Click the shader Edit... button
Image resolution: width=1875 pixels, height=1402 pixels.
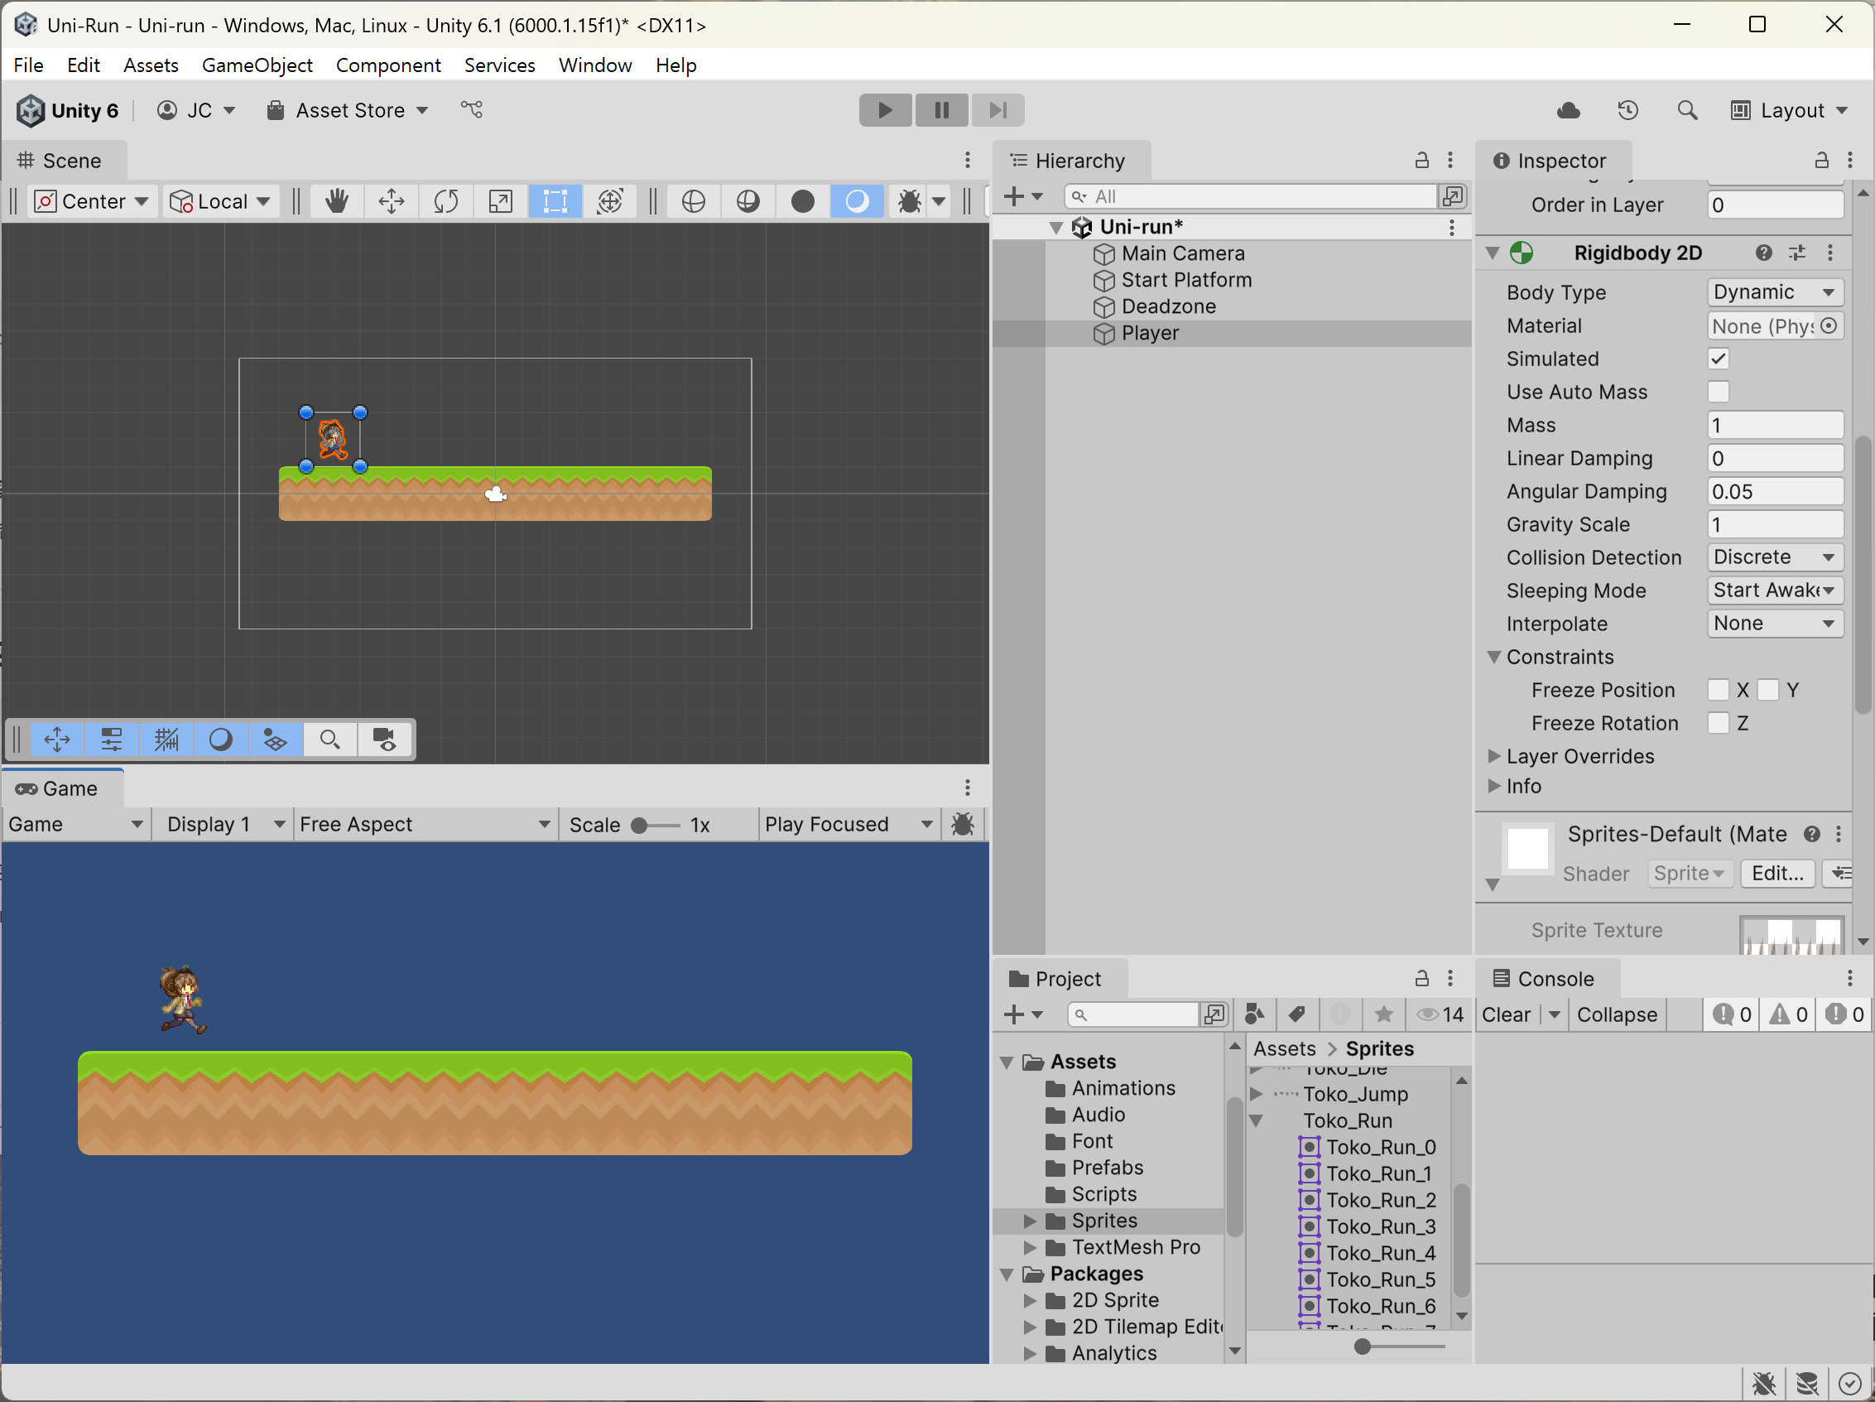click(1776, 873)
